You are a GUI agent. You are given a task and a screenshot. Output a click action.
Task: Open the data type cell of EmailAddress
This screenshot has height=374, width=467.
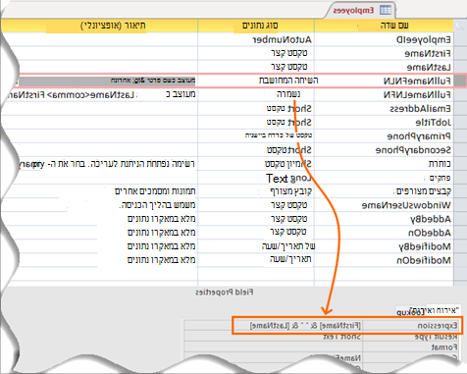(x=256, y=108)
